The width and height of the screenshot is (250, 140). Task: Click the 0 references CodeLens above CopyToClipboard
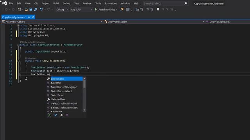[31, 58]
